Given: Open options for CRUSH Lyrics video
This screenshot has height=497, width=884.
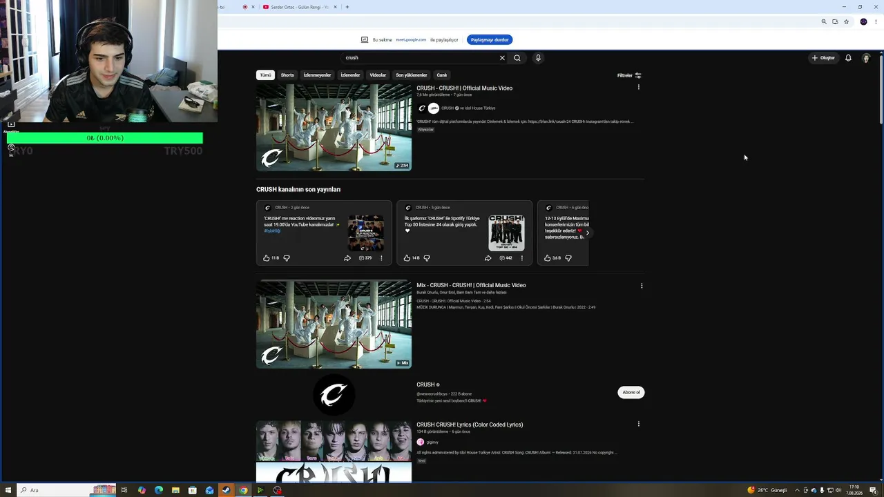Looking at the screenshot, I should pos(638,424).
